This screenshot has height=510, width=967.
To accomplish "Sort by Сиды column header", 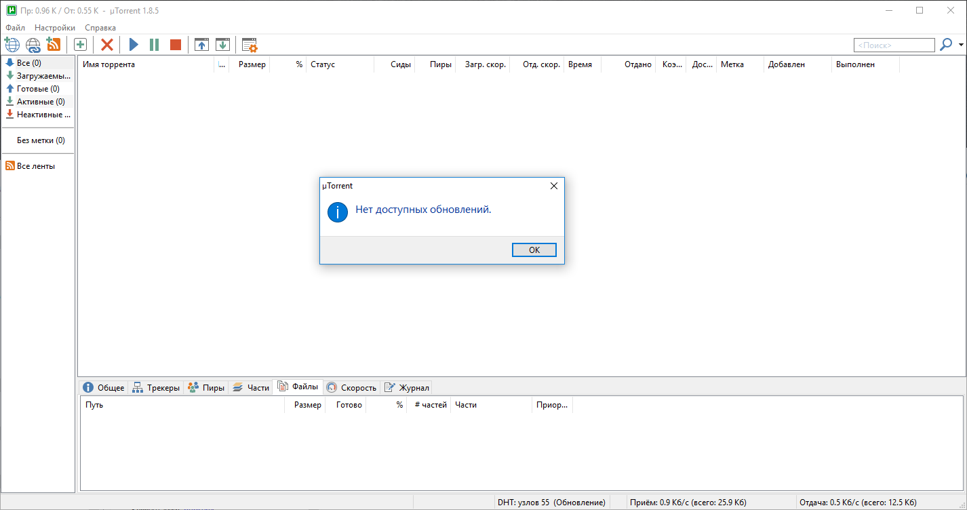I will 394,64.
